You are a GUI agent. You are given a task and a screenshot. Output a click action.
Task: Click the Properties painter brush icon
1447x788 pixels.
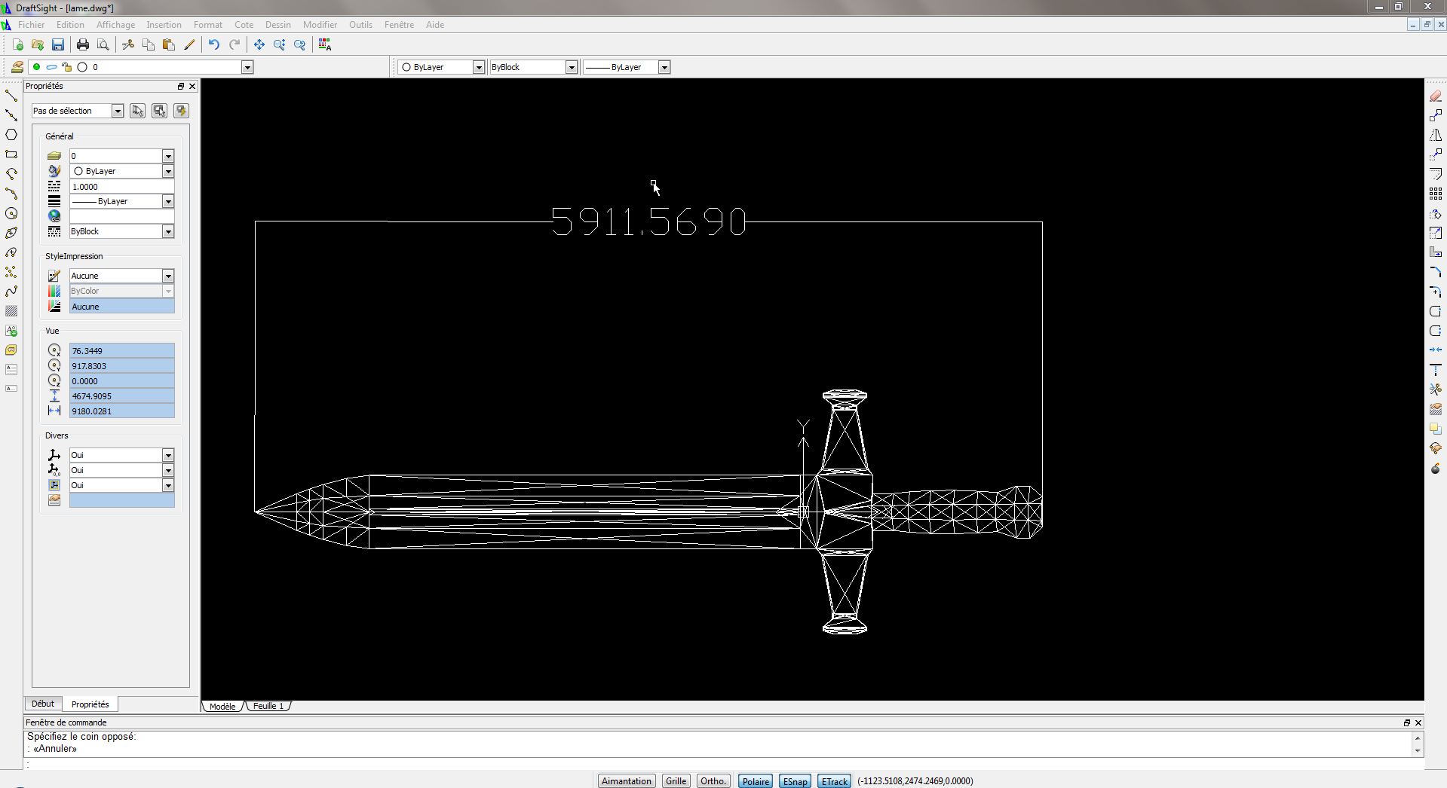click(x=189, y=45)
